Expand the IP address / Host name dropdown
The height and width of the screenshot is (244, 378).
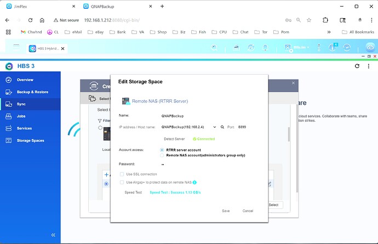214,127
